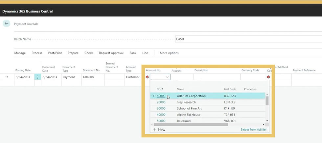The image size is (322, 143).
Task: Click Post Code column header in lookup
Action: pyautogui.click(x=230, y=89)
